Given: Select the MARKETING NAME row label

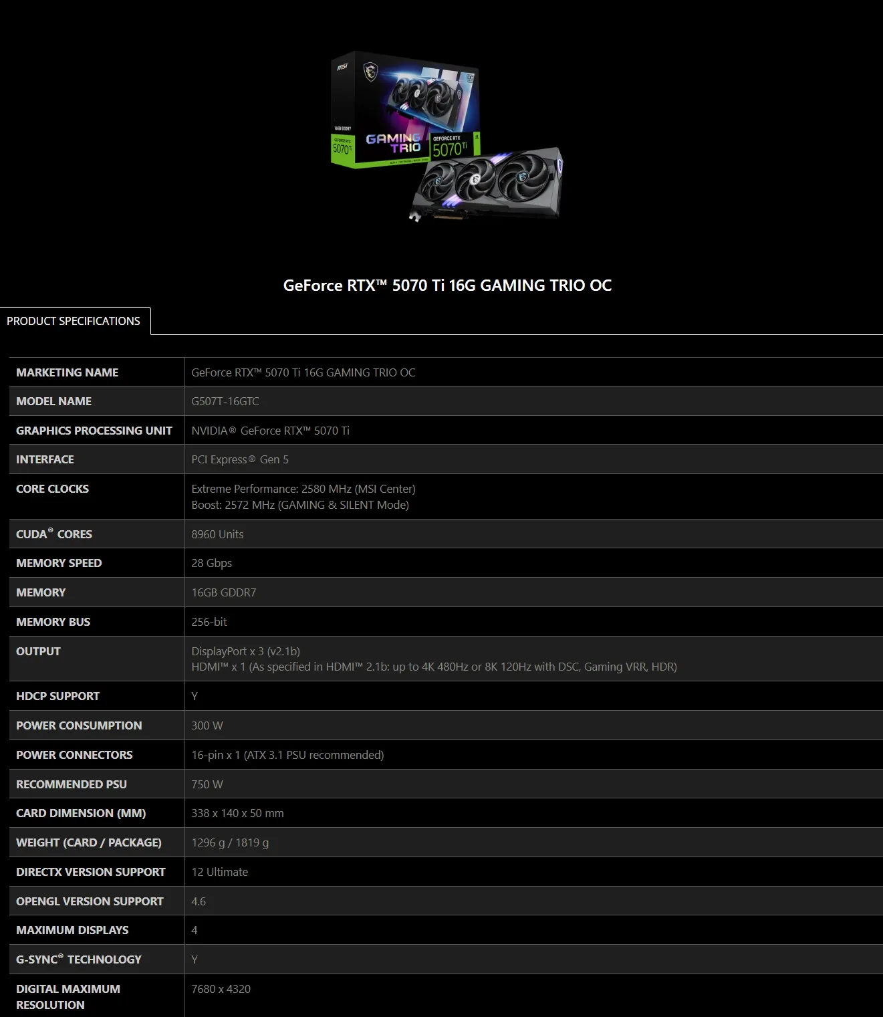Looking at the screenshot, I should [67, 372].
